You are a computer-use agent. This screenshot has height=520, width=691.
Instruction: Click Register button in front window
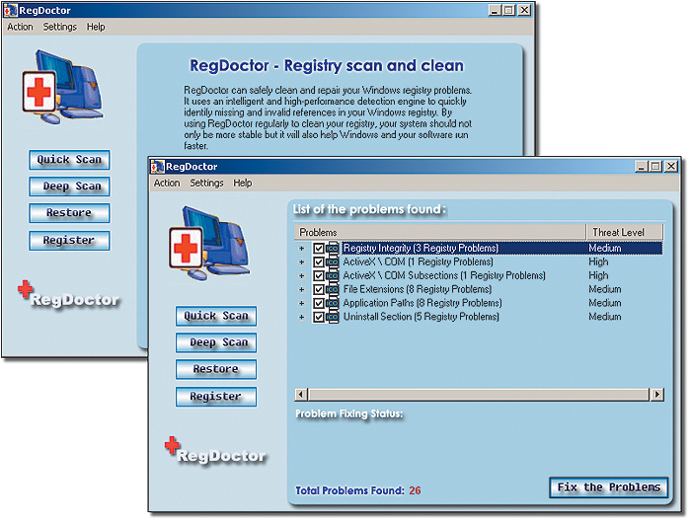click(x=216, y=397)
